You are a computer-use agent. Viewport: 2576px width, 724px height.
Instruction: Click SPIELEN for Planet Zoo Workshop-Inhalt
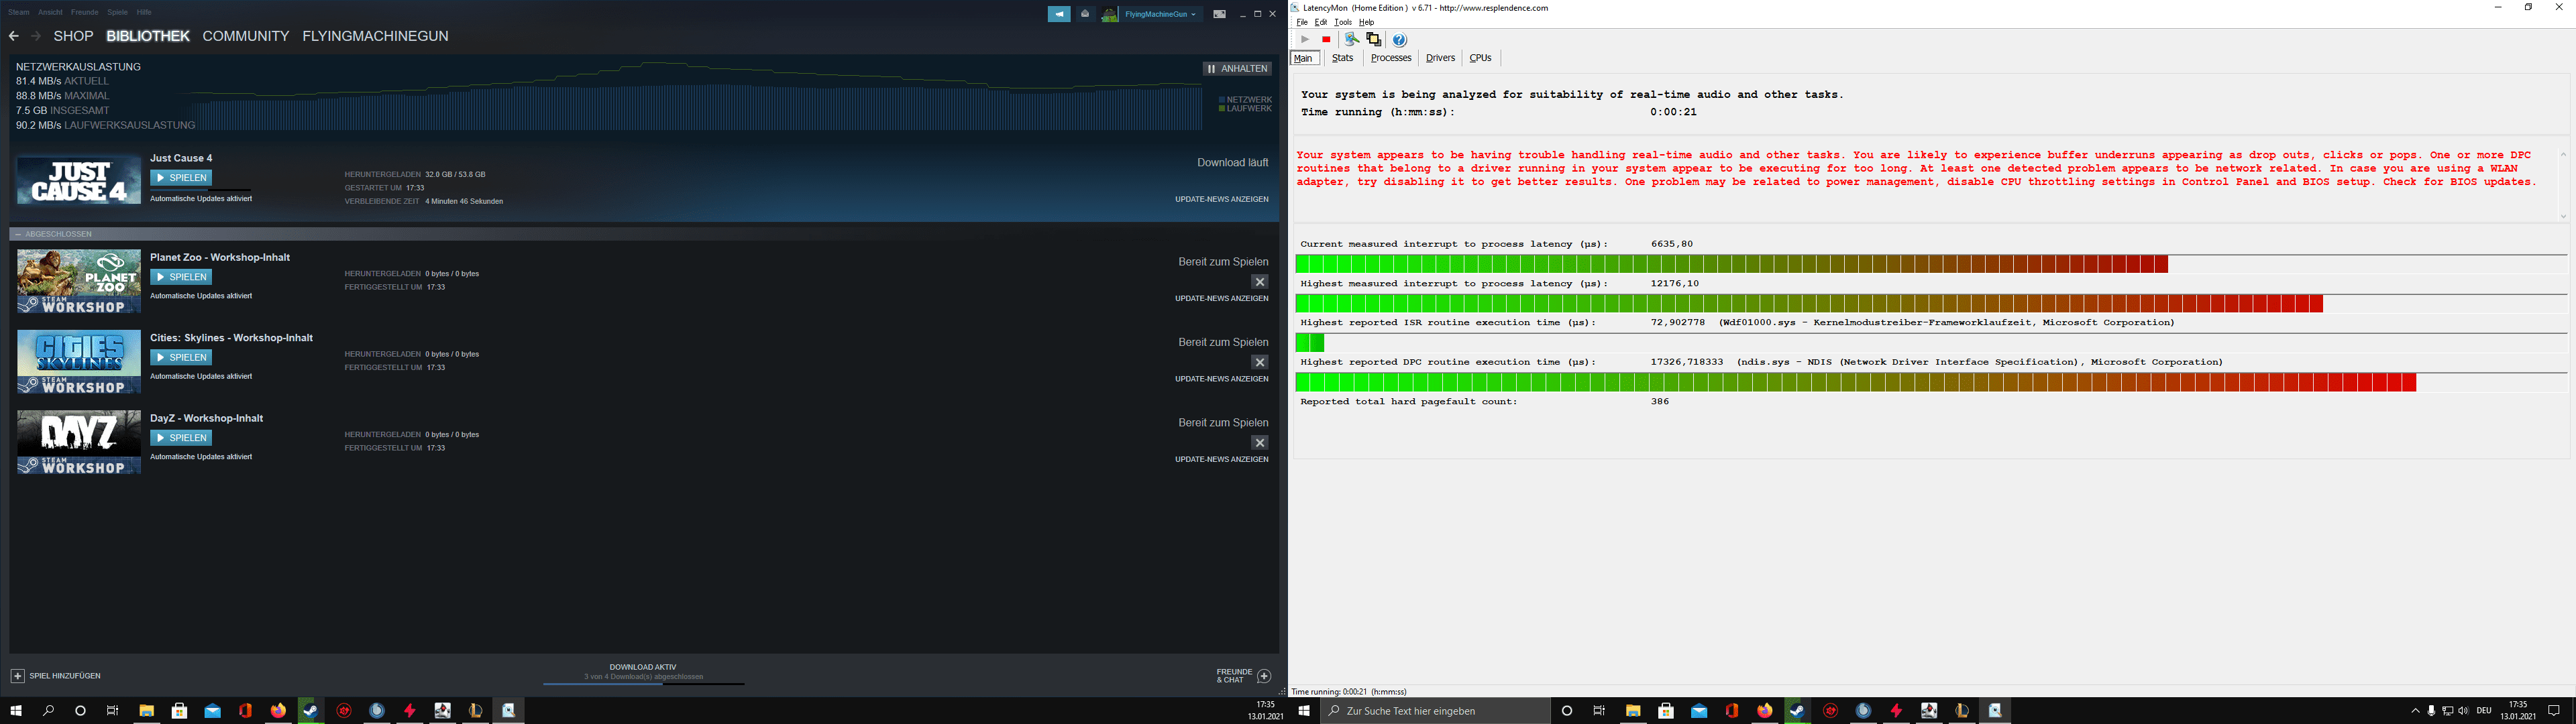181,277
